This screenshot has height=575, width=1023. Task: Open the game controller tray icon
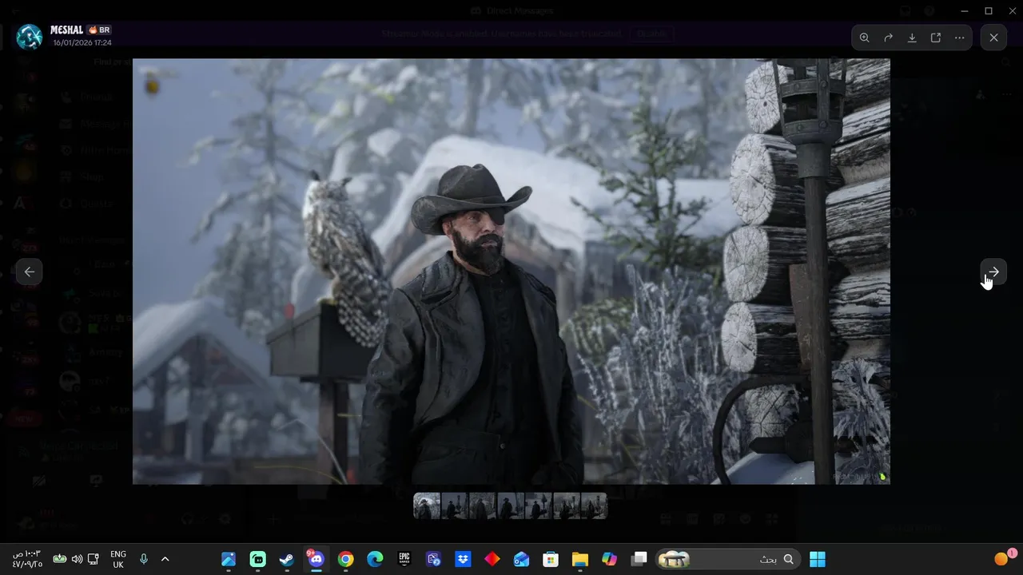[60, 559]
